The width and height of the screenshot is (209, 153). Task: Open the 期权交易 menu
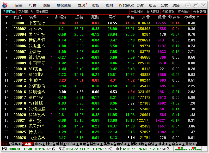click(64, 5)
